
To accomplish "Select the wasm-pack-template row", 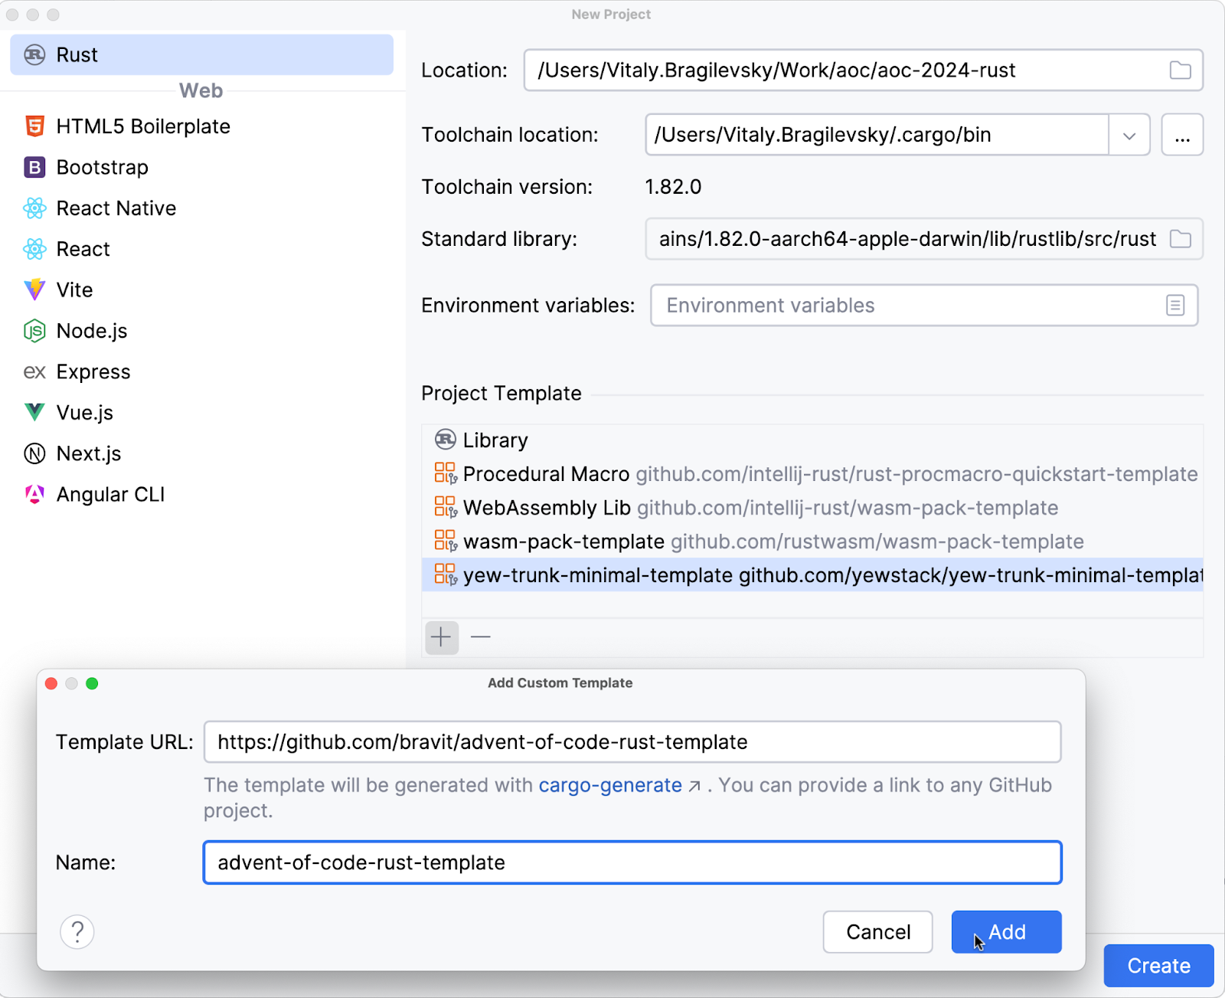I will pos(812,542).
